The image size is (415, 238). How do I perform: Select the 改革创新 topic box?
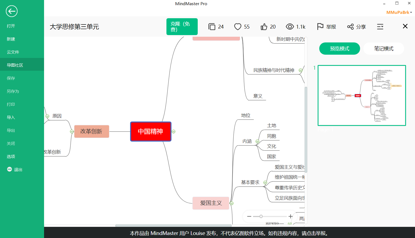pos(91,131)
